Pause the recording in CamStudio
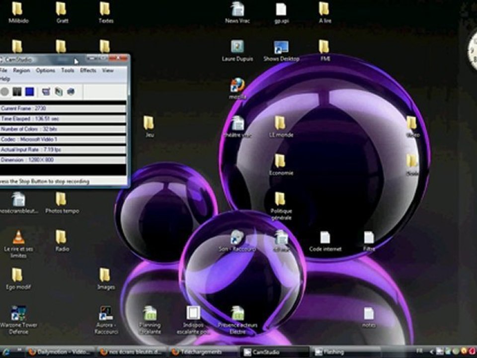This screenshot has width=477, height=358. 17,91
